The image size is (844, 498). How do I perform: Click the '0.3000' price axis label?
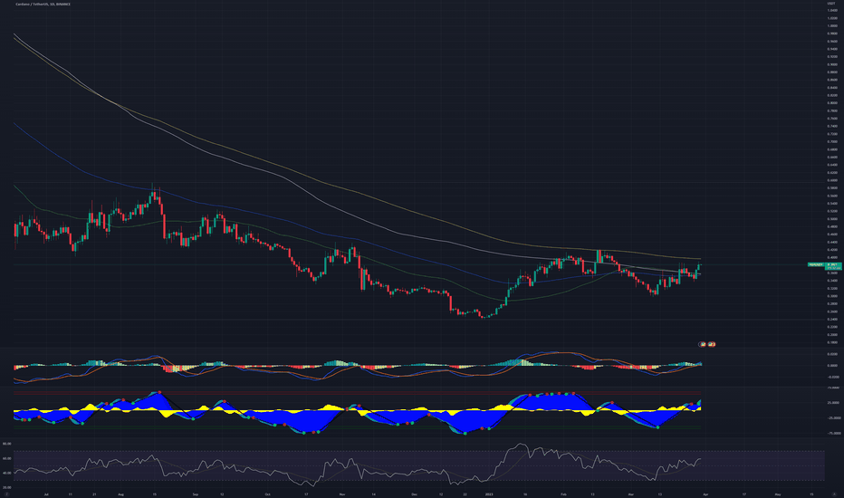[832, 296]
